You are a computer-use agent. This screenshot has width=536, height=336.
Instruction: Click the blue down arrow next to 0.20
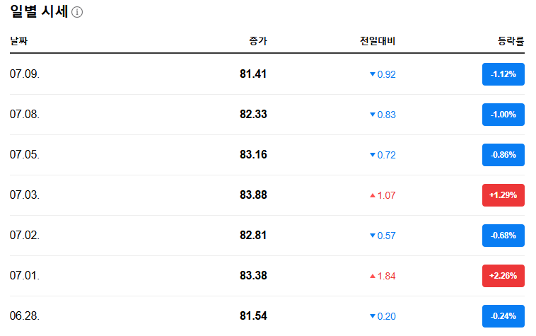pos(373,316)
